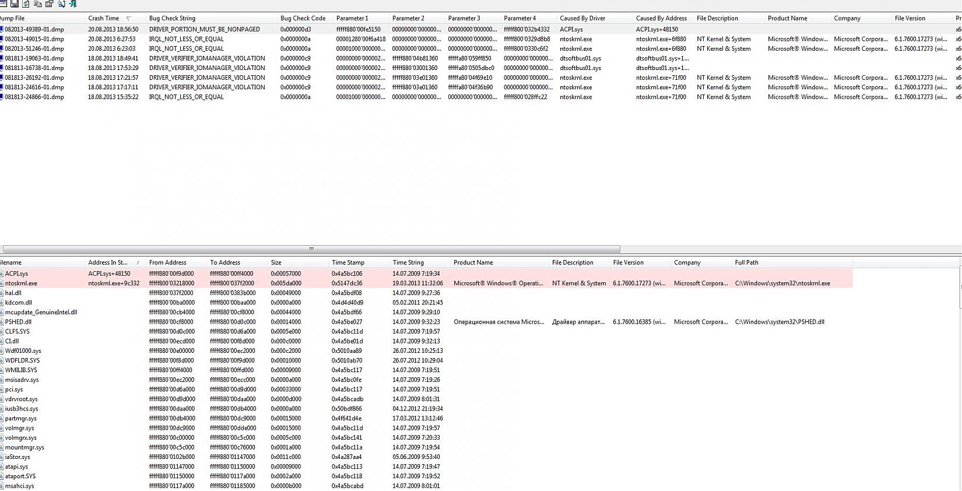
Task: Click the Time String column header
Action: point(420,262)
